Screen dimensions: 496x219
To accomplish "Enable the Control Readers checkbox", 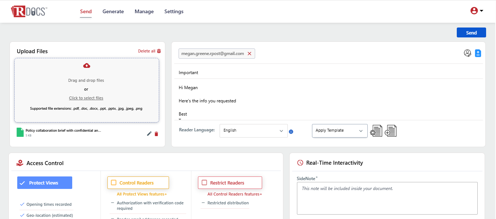I will coord(114,183).
